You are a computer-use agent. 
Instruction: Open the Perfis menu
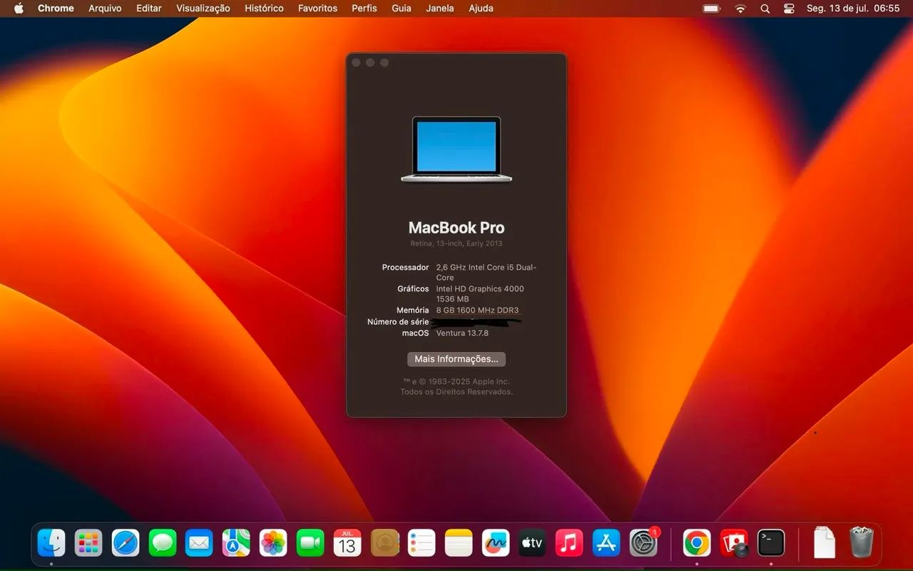[364, 9]
